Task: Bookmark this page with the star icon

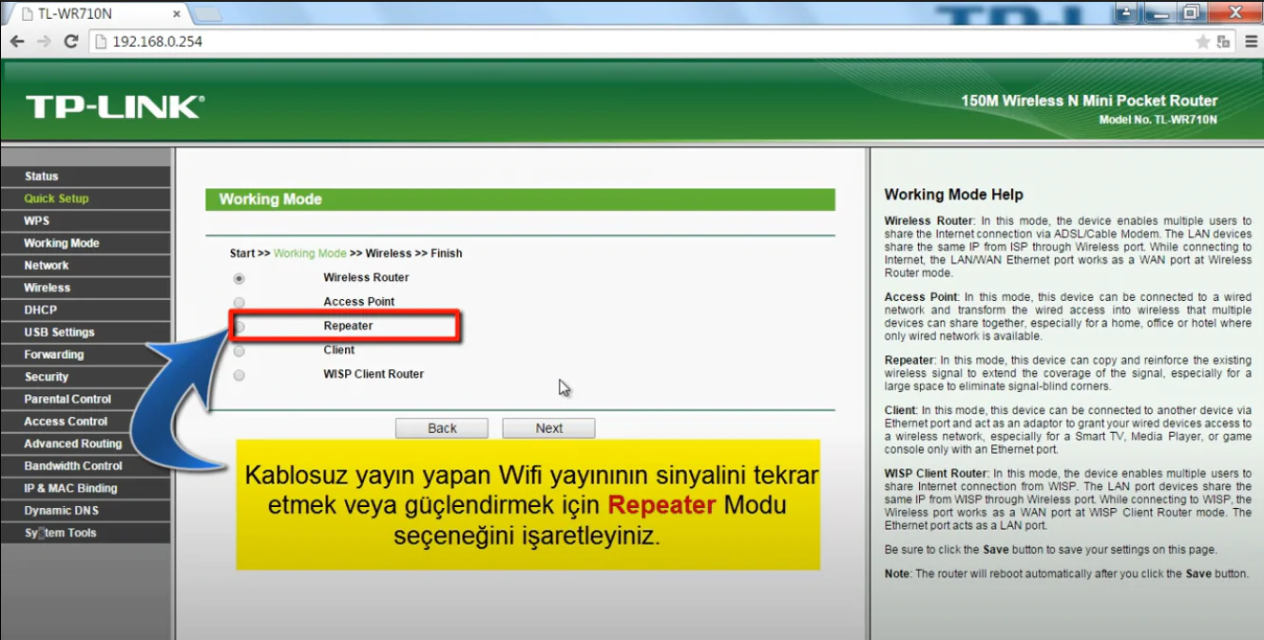Action: pyautogui.click(x=1202, y=42)
